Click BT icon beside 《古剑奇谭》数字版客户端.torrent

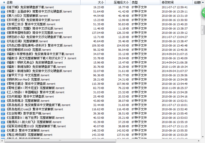[x=3, y=113]
